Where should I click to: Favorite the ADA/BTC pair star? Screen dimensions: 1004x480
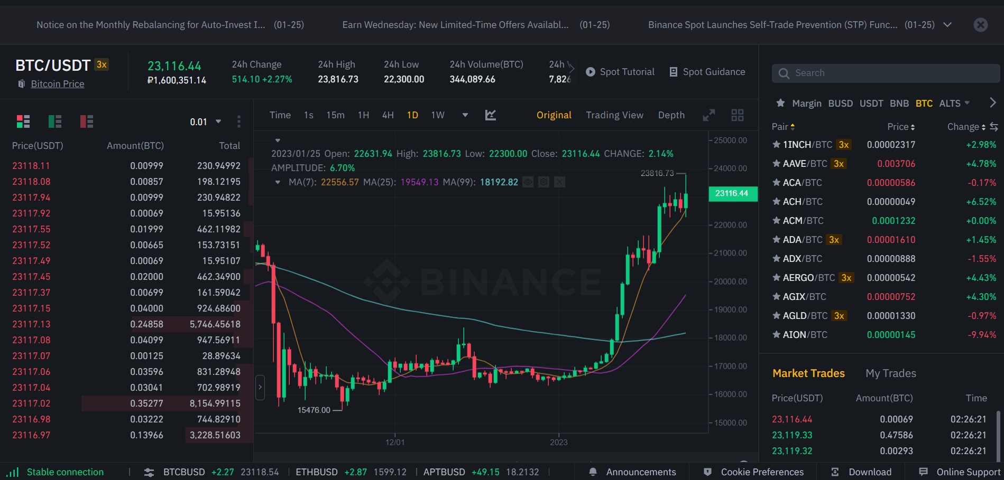[x=776, y=240]
